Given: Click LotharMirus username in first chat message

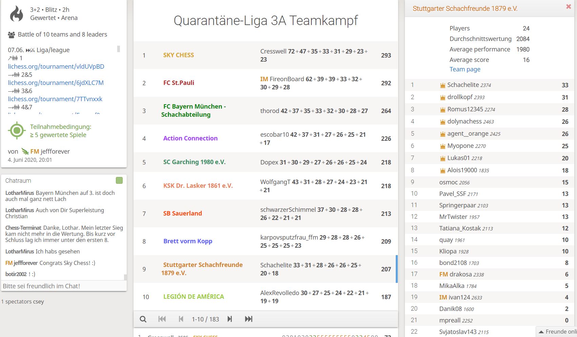Looking at the screenshot, I should (x=20, y=193).
